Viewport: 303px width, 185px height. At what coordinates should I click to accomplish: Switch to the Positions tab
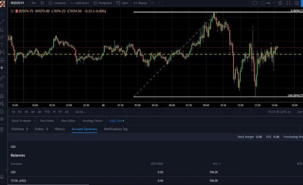(19, 129)
